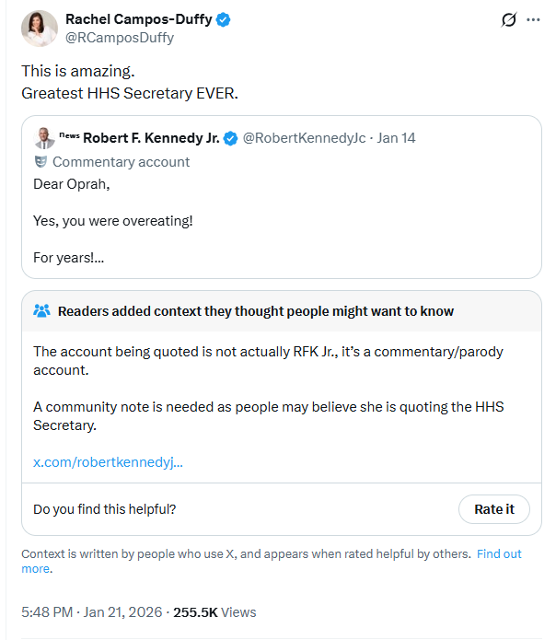
Task: Click the verified badge beside Robert F. Kennedy Jr.
Action: click(x=231, y=138)
